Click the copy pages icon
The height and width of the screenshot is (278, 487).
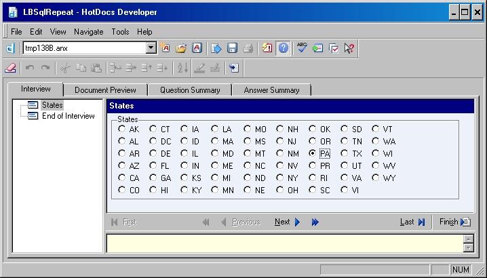81,68
